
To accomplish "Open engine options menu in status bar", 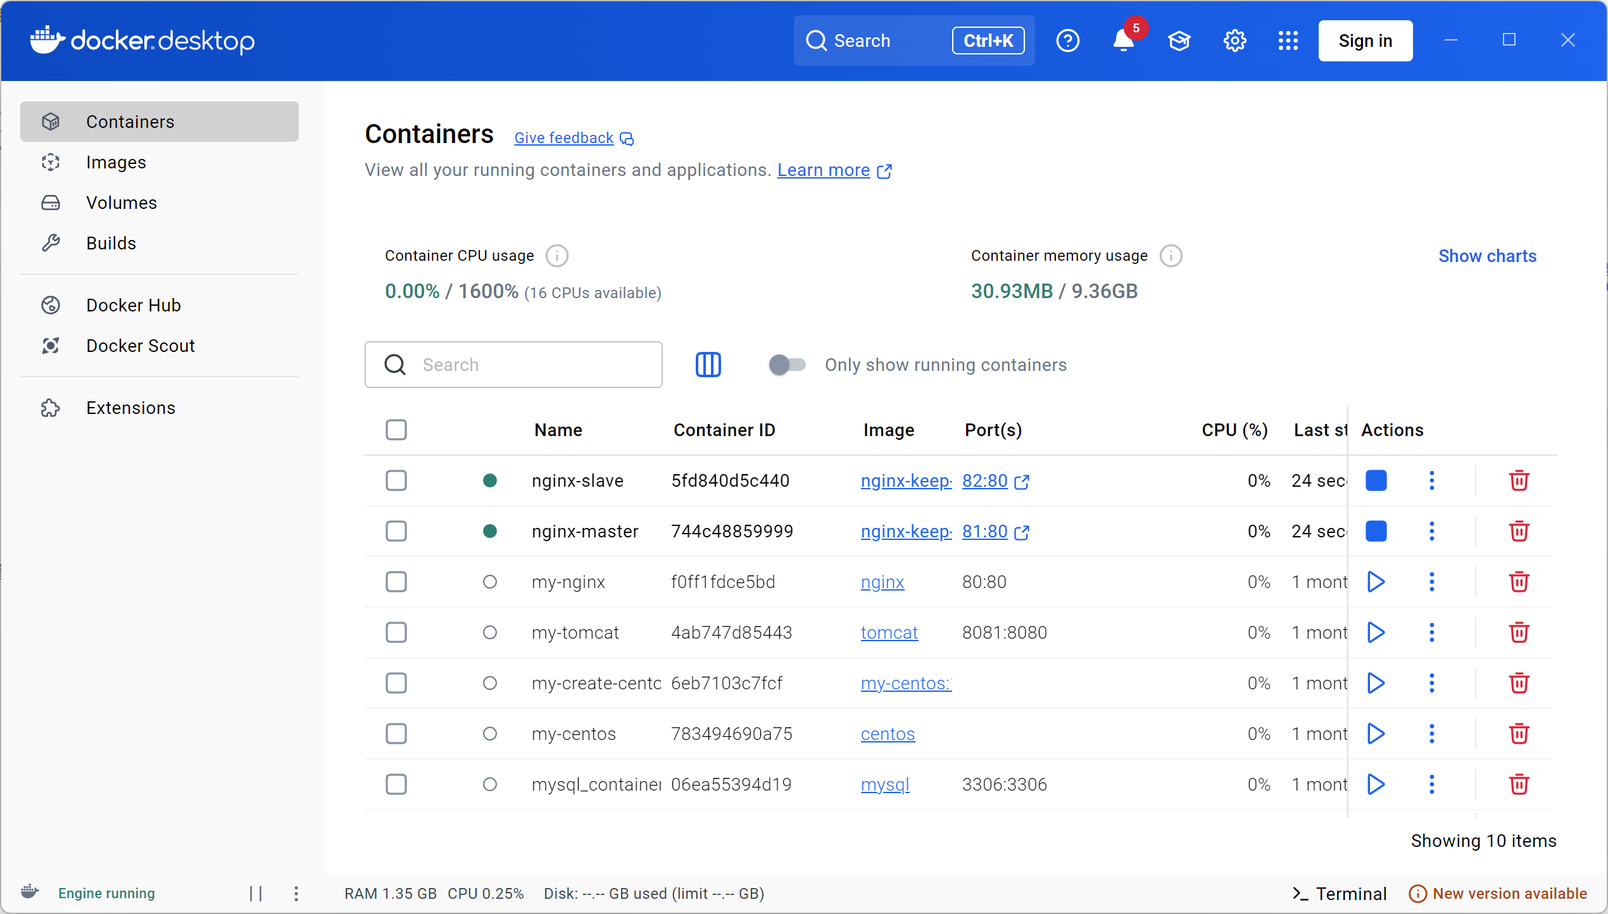I will coord(296,893).
